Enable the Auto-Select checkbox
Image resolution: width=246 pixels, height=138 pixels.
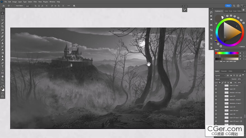[x=15, y=6]
